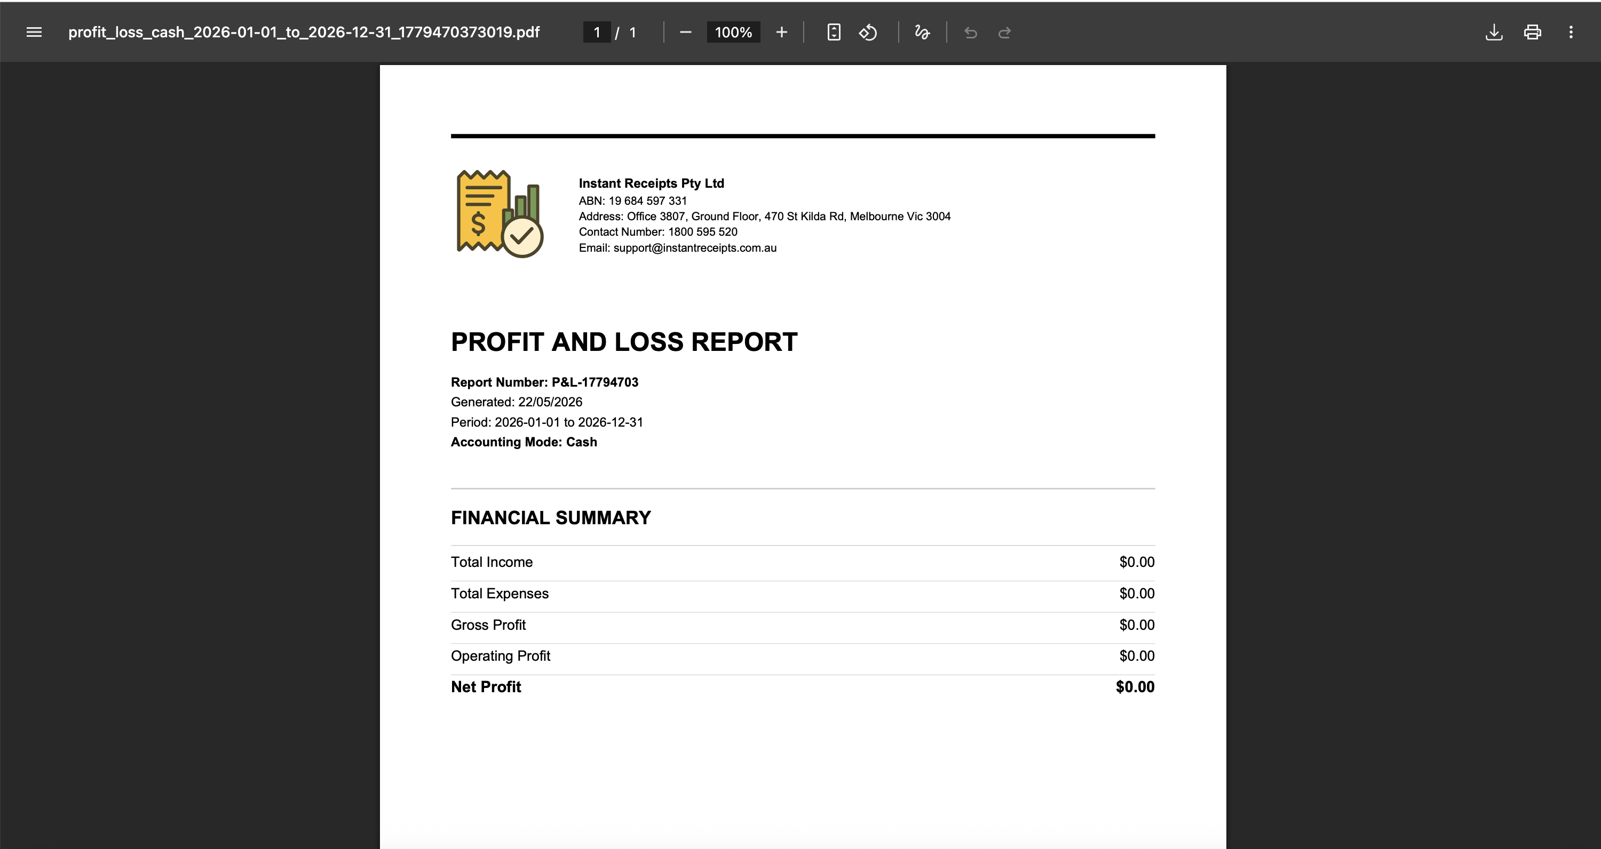Open the three-dot more actions menu
The image size is (1601, 849).
[x=1571, y=33]
